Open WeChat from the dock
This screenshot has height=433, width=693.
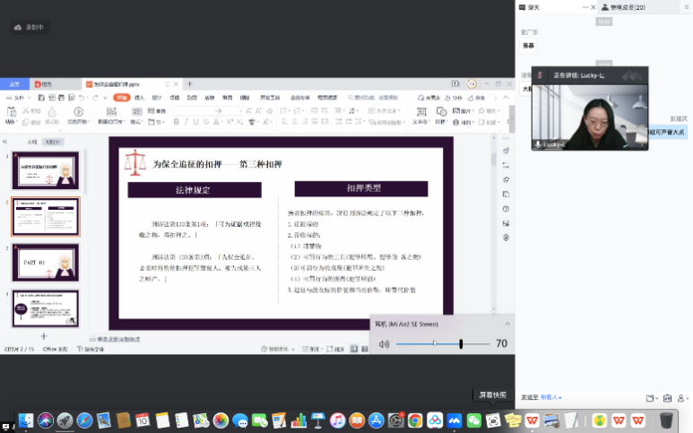click(x=473, y=420)
